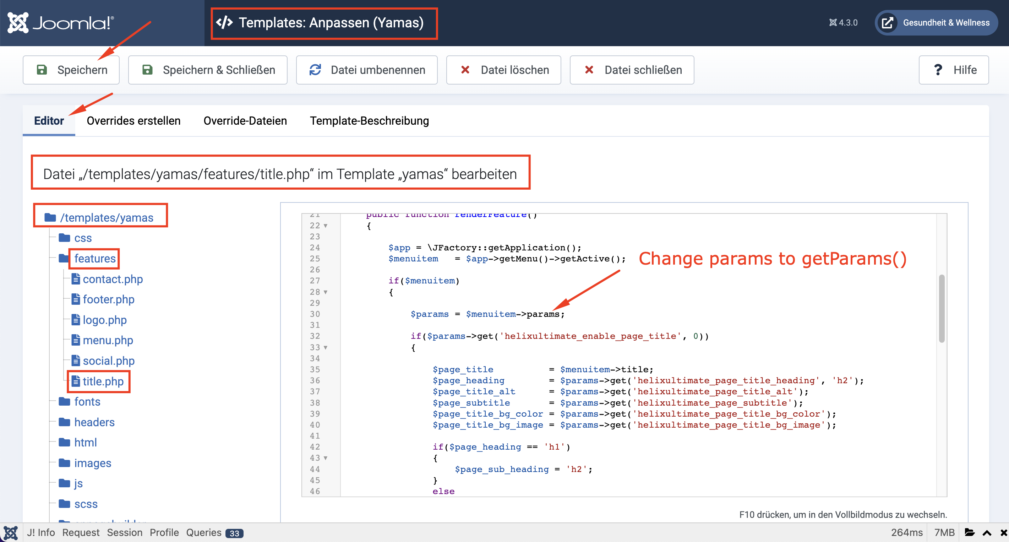Click the menu.php file icon

pyautogui.click(x=76, y=340)
